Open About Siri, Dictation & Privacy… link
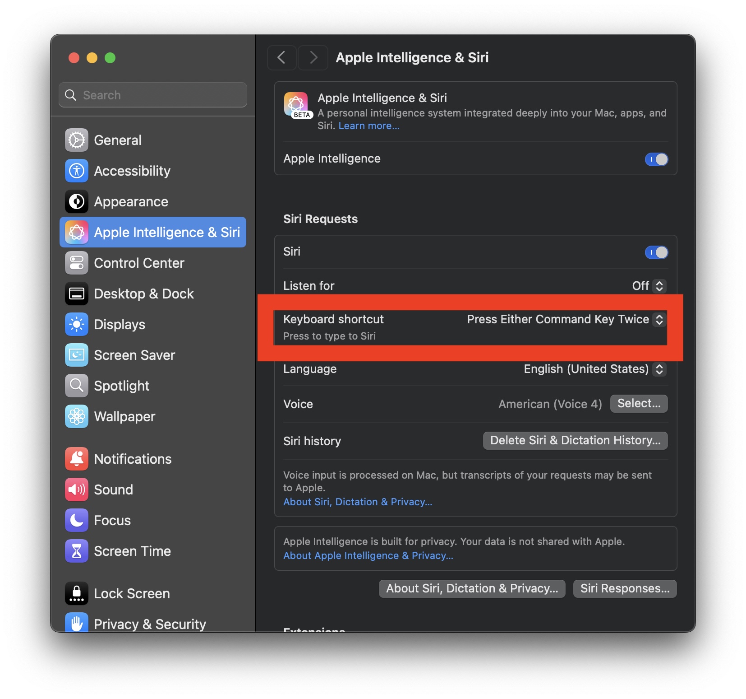 [358, 502]
